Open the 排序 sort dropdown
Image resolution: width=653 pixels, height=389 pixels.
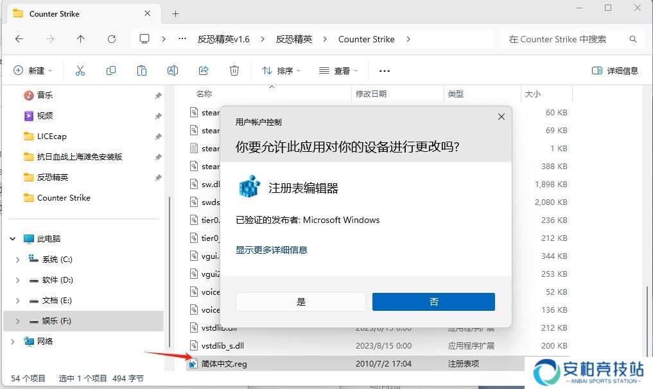(x=281, y=70)
